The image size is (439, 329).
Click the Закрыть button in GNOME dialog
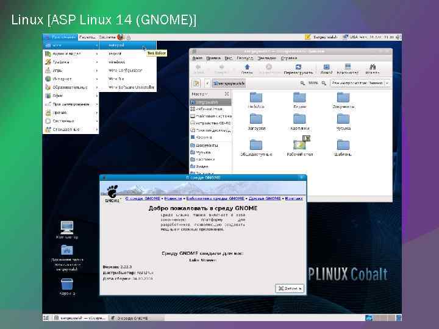point(290,288)
